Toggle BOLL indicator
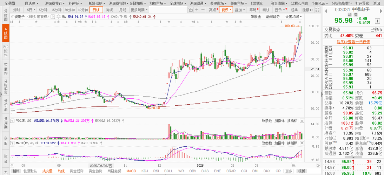The image size is (384, 175). tap(168, 171)
